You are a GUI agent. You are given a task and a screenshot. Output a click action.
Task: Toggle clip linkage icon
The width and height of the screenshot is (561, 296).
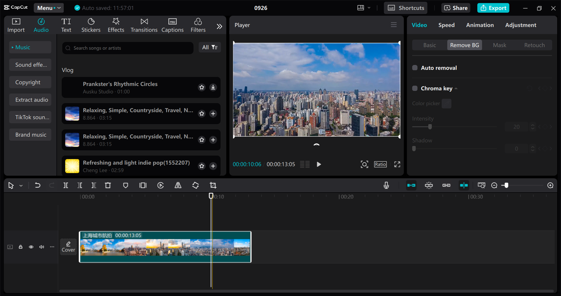446,185
